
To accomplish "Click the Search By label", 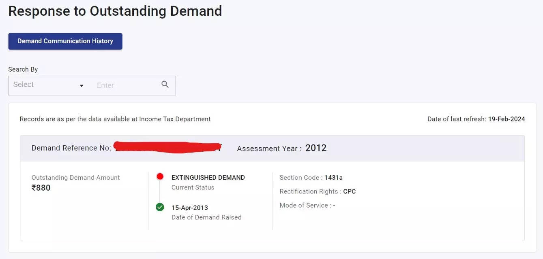I will coord(23,69).
